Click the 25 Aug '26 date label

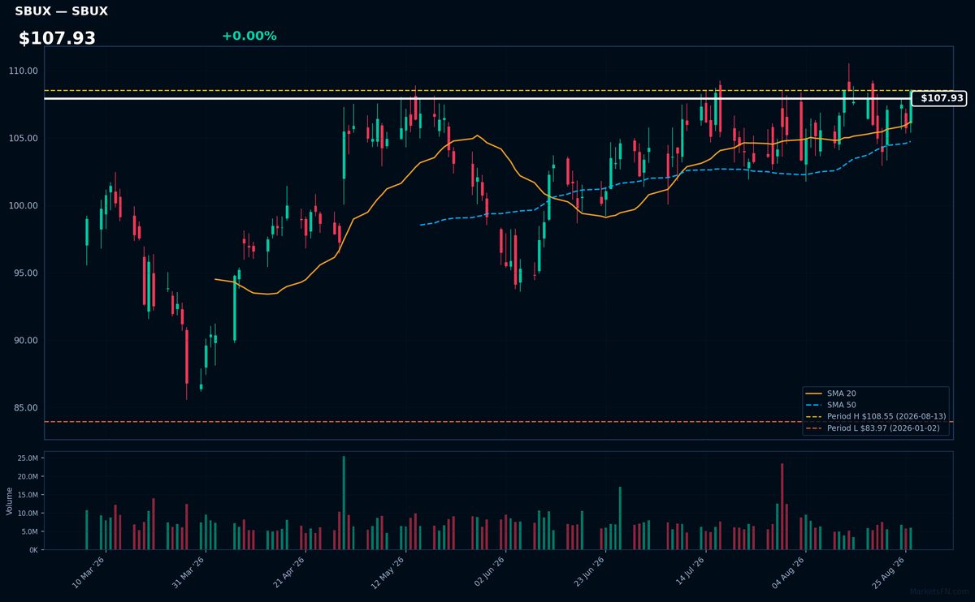tap(889, 571)
